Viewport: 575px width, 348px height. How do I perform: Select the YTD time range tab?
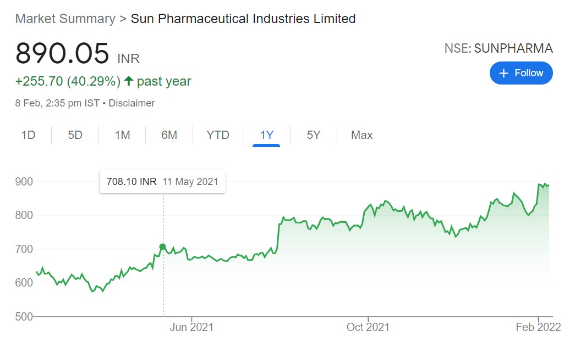point(218,135)
